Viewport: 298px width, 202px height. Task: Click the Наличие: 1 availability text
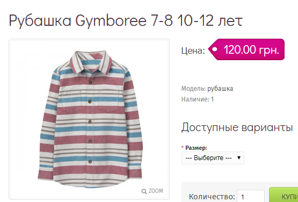click(198, 99)
